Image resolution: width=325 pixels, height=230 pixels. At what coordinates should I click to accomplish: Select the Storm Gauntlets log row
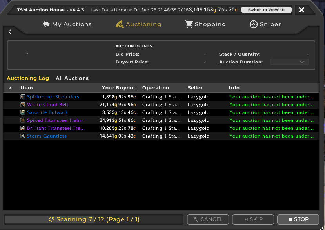click(x=161, y=136)
